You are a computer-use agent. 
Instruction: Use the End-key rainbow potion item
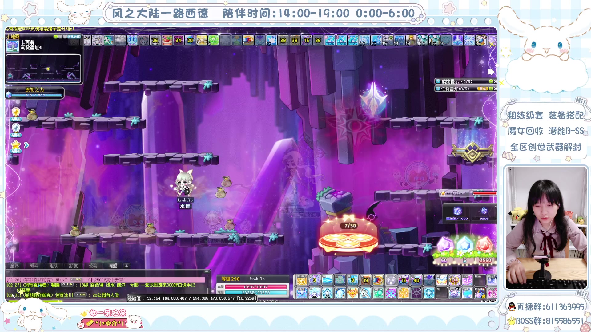480,293
